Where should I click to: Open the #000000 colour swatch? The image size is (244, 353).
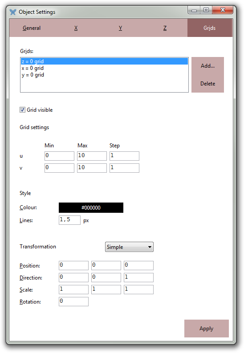tap(91, 207)
